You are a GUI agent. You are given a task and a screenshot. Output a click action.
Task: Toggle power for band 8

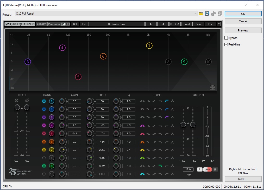coord(44,158)
